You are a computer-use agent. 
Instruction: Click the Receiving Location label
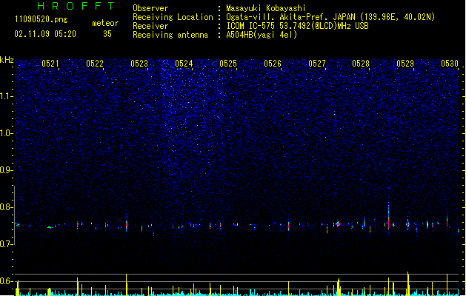173,17
